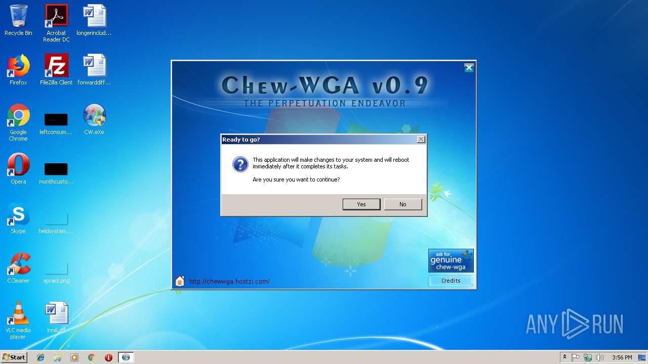This screenshot has height=364, width=648.
Task: Open Action Center flag icon
Action: 576,357
